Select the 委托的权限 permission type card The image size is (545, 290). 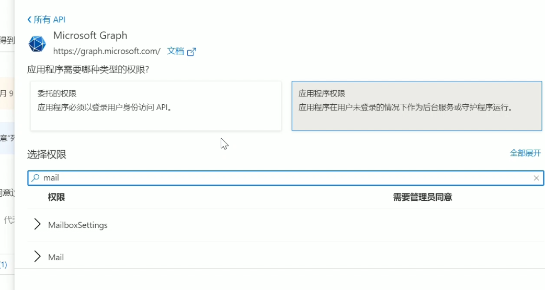pos(156,106)
